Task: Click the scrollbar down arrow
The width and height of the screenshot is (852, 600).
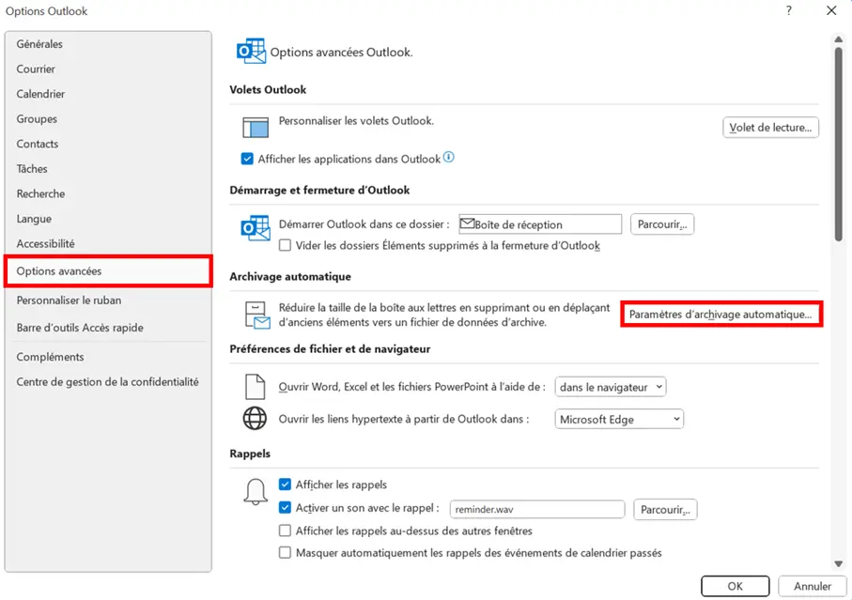Action: (x=839, y=563)
